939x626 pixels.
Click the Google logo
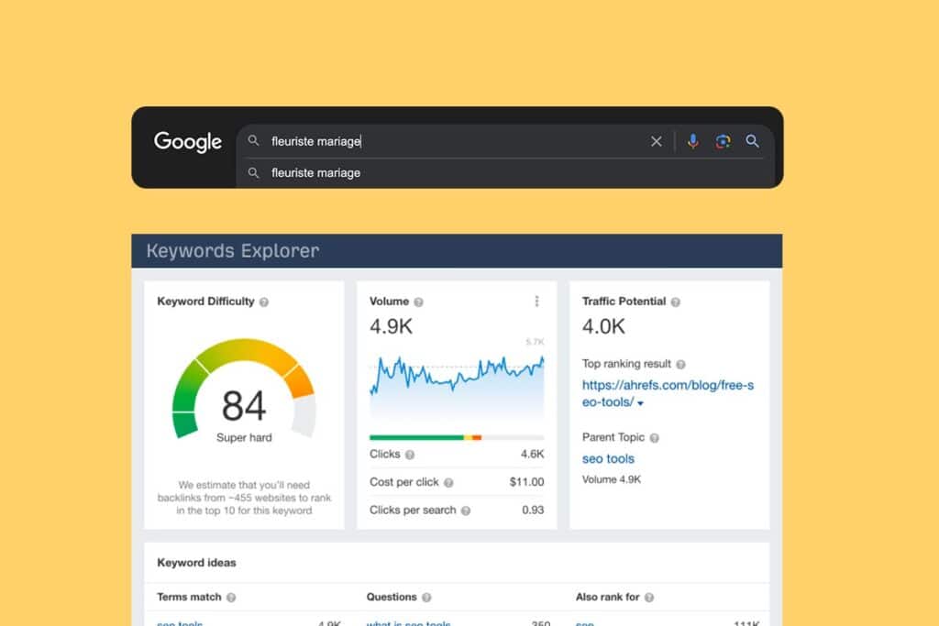pyautogui.click(x=188, y=142)
